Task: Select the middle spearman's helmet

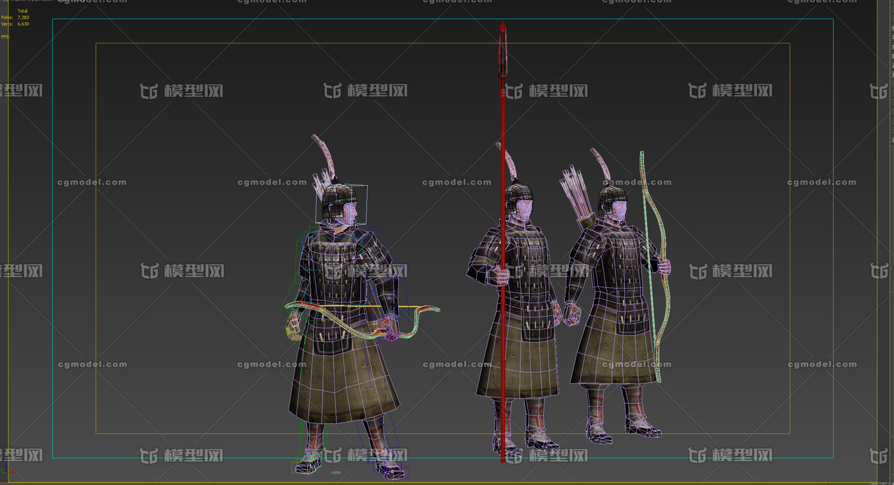Action: (518, 196)
